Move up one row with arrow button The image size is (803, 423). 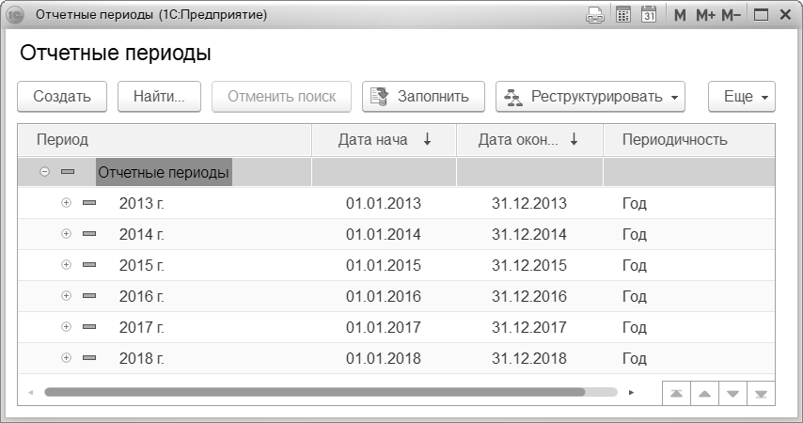[x=704, y=392]
